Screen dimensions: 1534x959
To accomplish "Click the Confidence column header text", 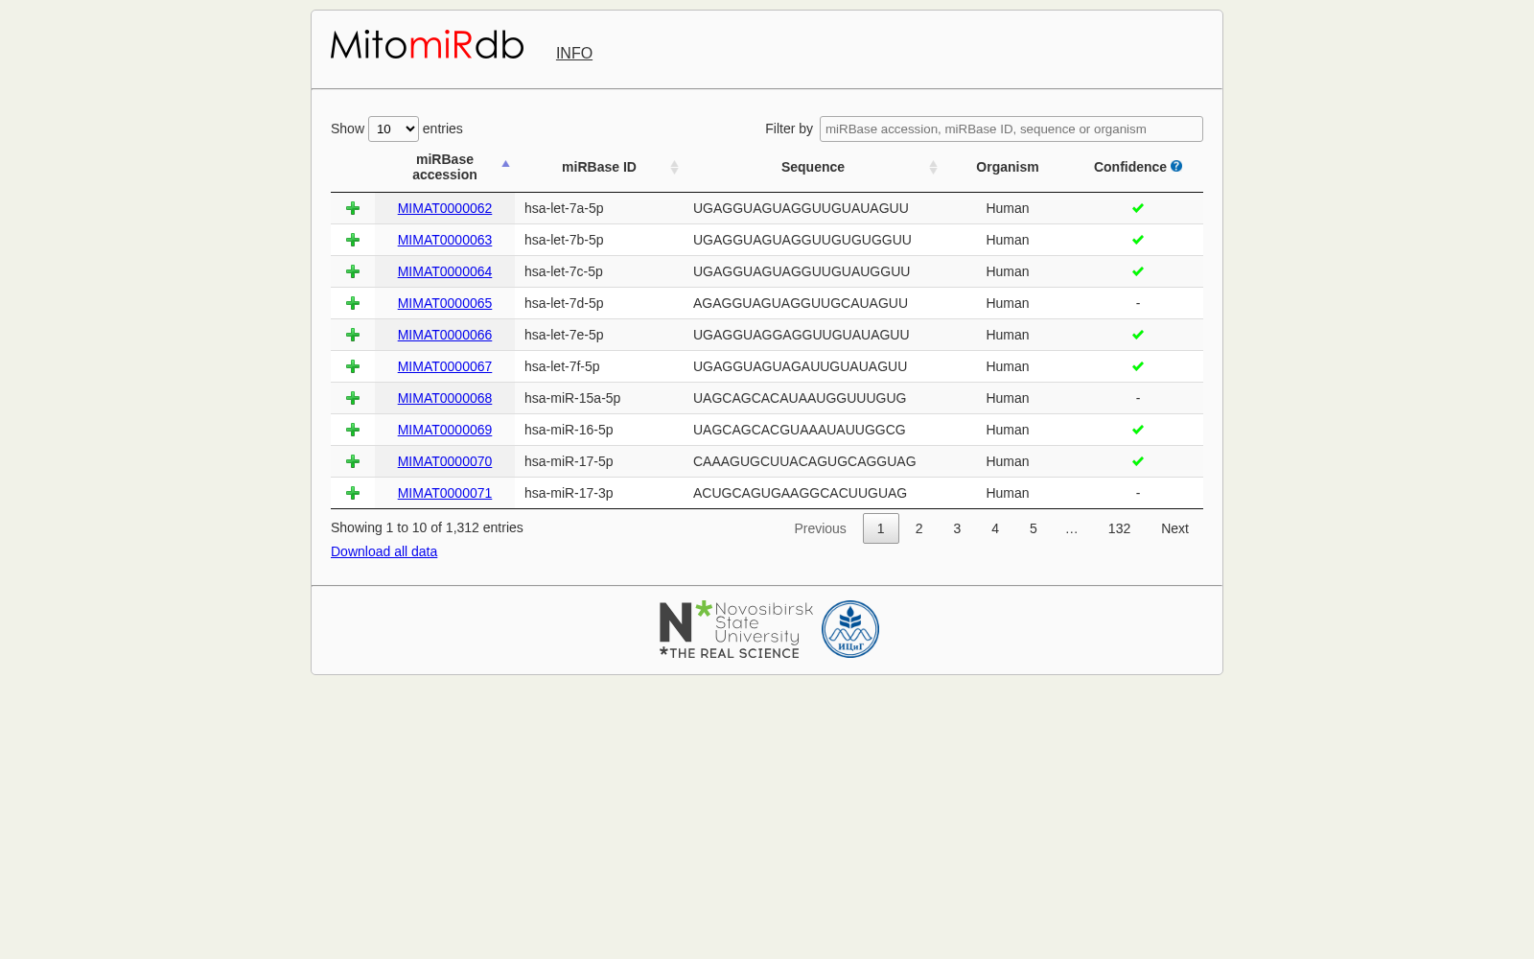I will (x=1129, y=167).
